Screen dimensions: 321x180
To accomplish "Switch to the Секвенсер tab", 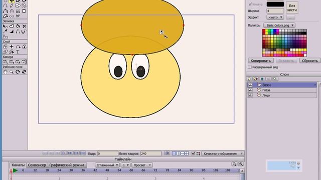I will click(37, 165).
